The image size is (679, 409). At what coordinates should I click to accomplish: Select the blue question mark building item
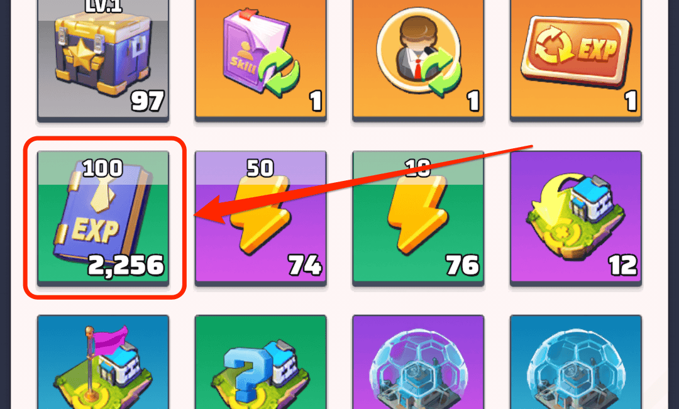(261, 362)
